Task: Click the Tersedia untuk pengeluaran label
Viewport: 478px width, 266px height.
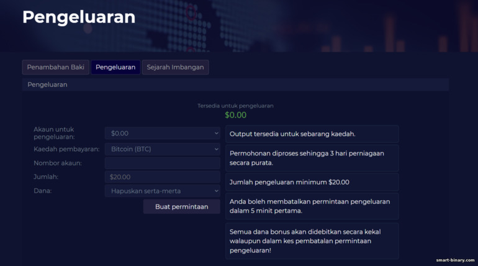Action: click(x=235, y=106)
